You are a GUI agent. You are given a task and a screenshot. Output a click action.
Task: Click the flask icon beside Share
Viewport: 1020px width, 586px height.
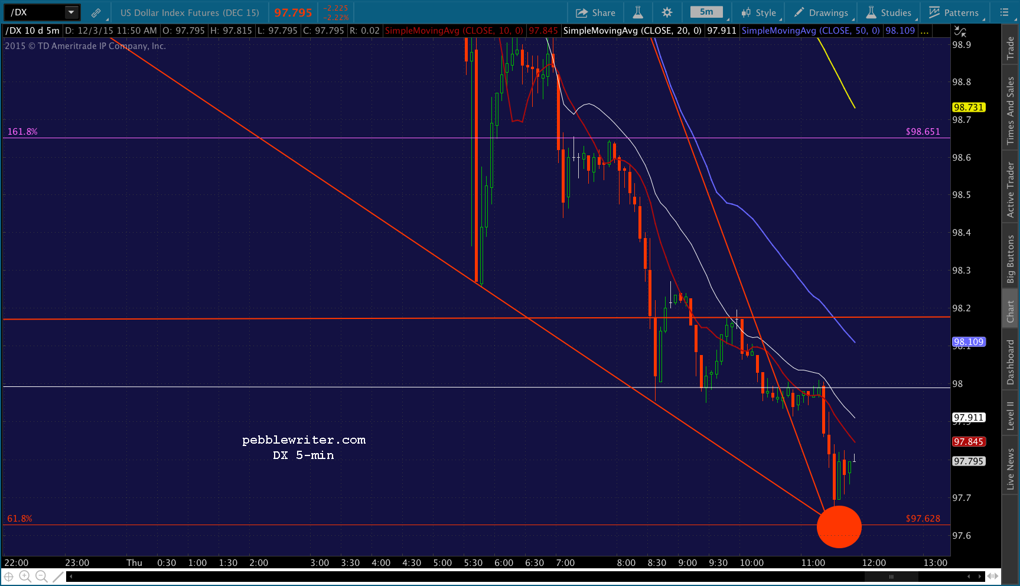(x=638, y=12)
